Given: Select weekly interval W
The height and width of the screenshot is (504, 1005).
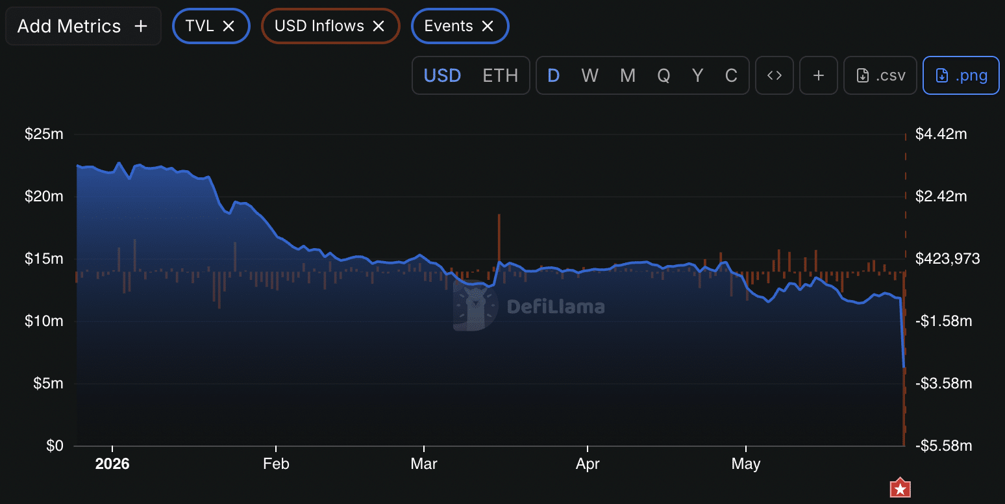Looking at the screenshot, I should coord(589,75).
